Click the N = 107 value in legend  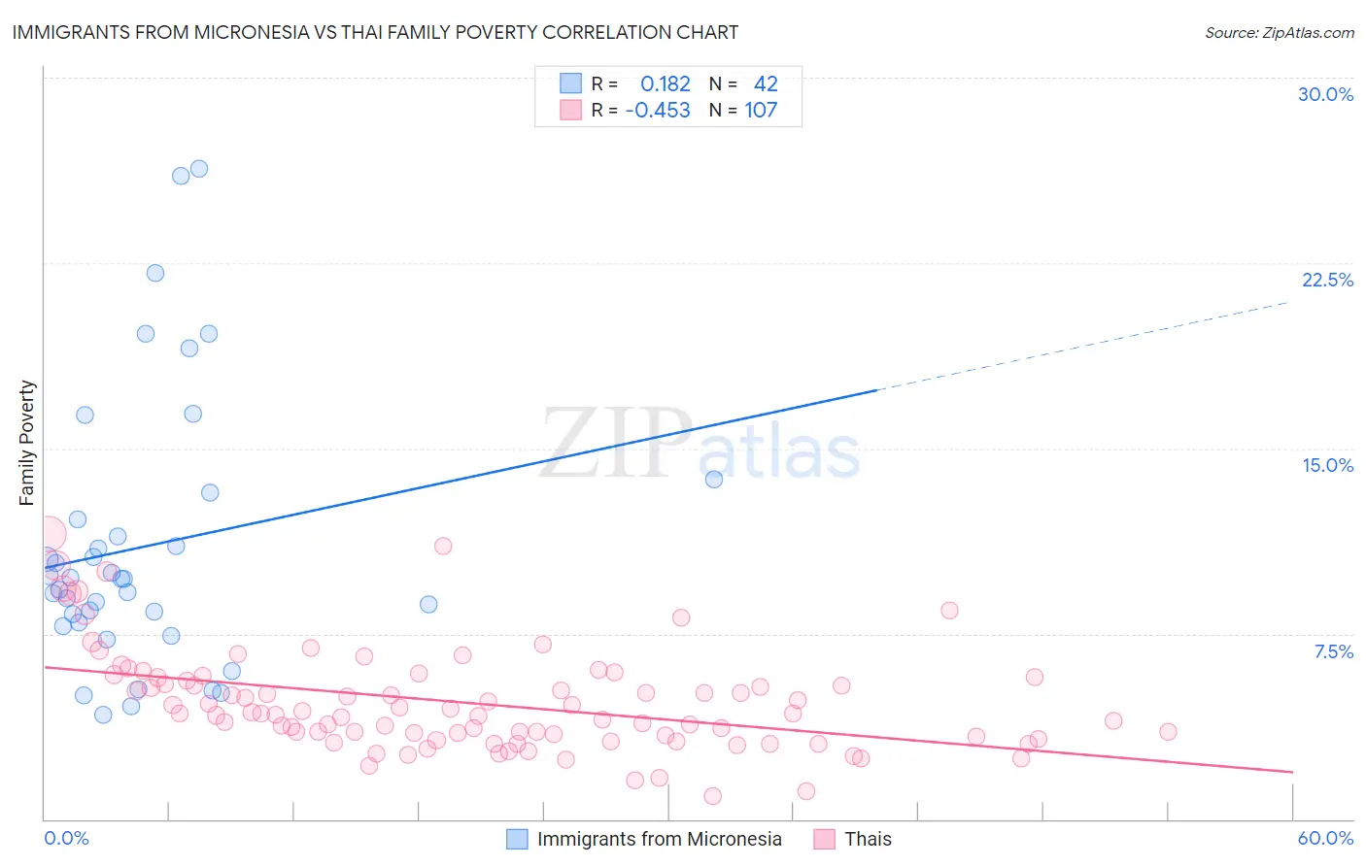point(743,110)
